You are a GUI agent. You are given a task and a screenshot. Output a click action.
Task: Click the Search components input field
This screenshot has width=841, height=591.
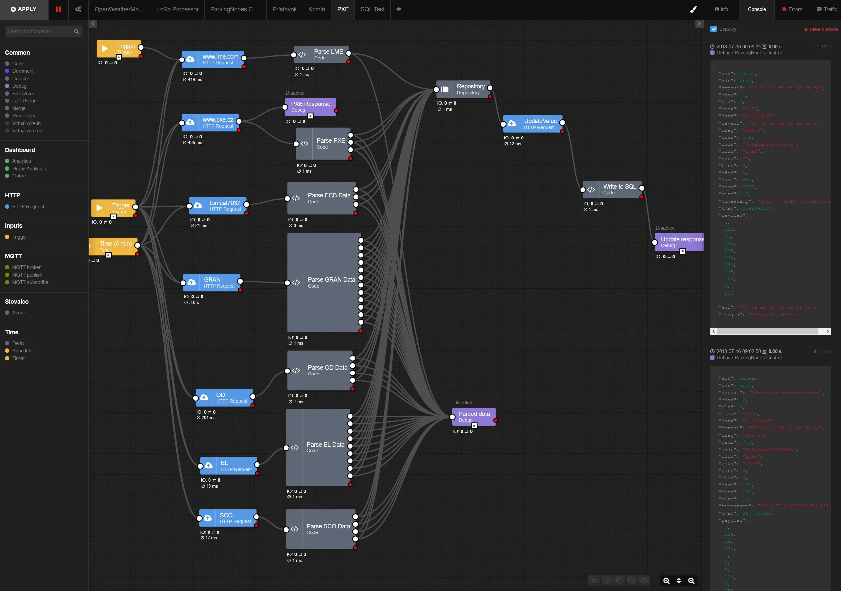click(x=38, y=31)
